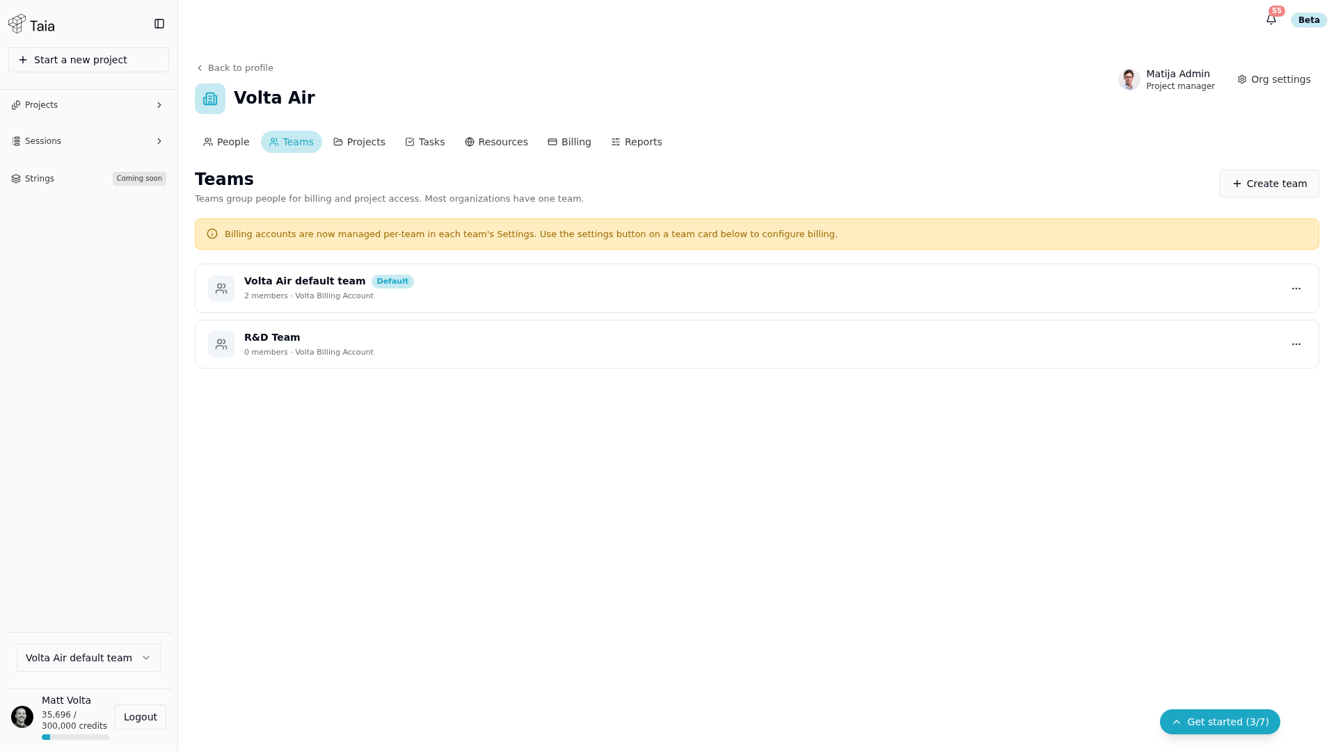Go to the Tasks tab
Image resolution: width=1336 pixels, height=751 pixels.
click(425, 142)
